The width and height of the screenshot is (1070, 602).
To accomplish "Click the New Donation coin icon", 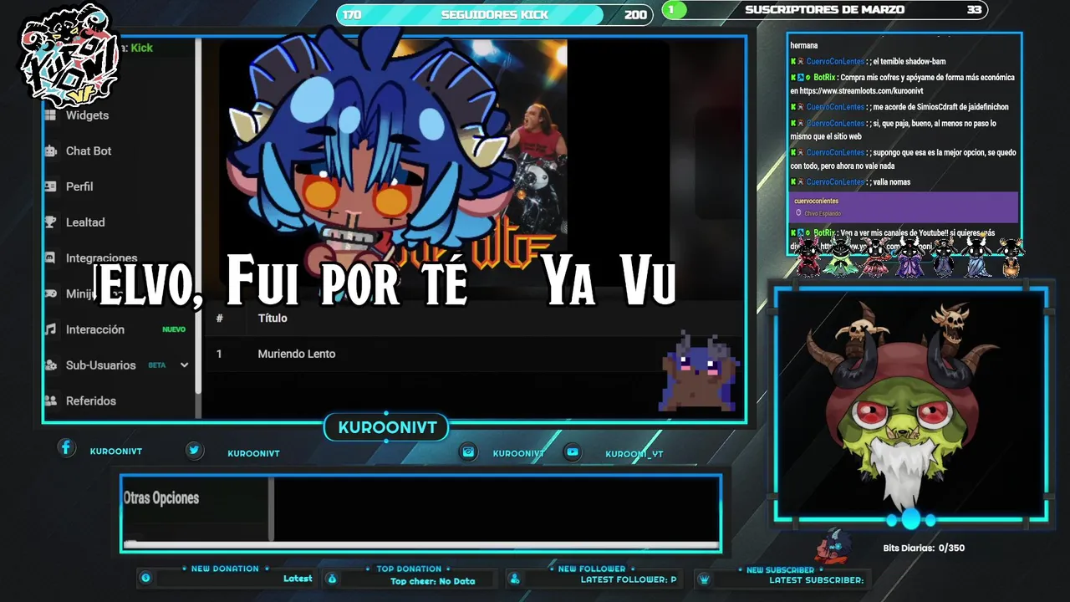I will (145, 578).
